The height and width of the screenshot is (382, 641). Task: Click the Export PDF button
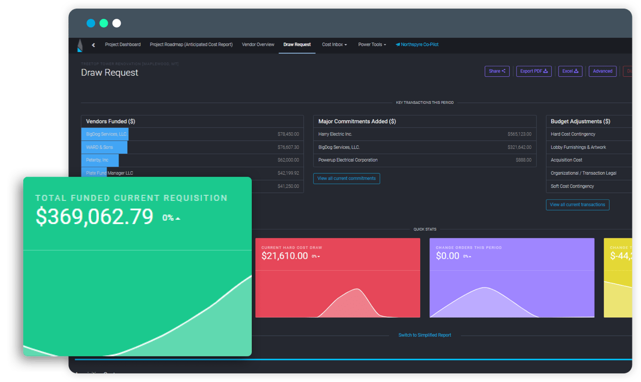tap(534, 71)
